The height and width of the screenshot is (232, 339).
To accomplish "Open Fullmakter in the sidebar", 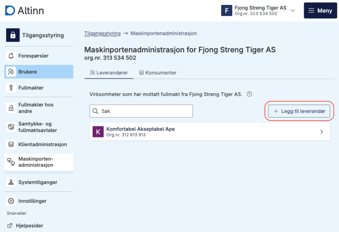I will [39, 87].
